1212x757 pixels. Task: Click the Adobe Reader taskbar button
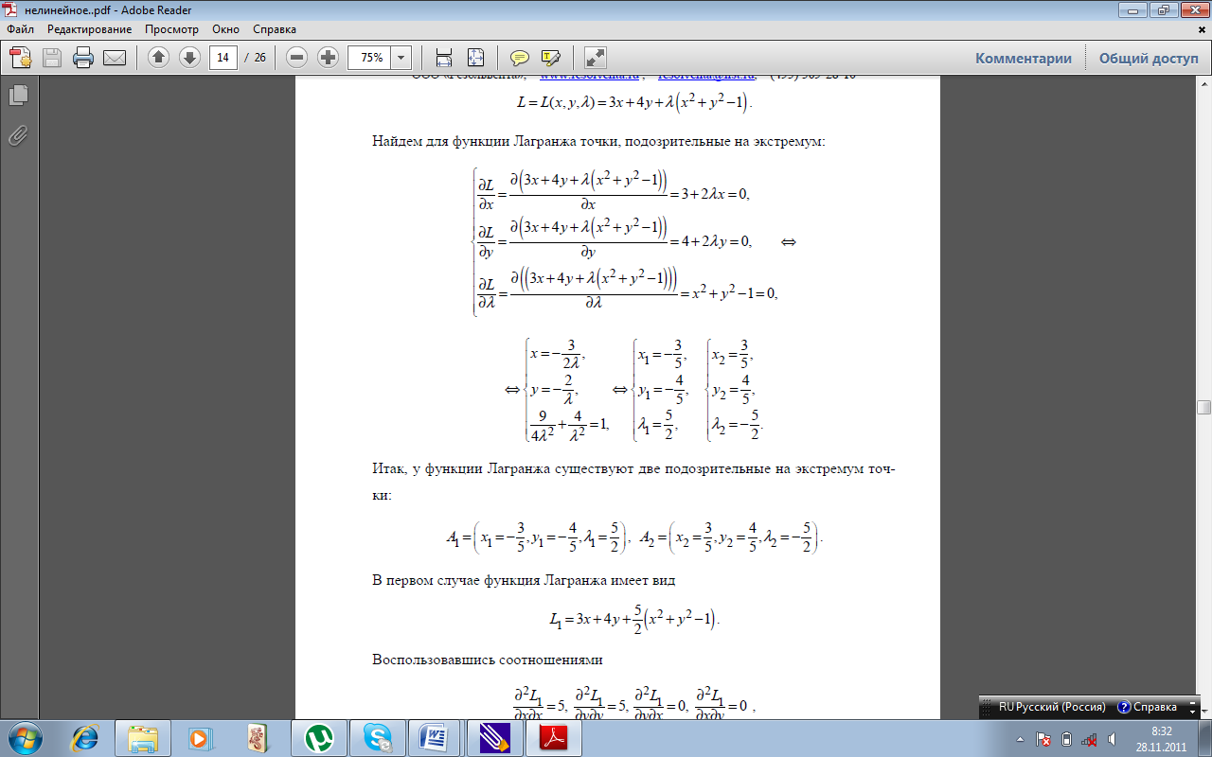553,737
